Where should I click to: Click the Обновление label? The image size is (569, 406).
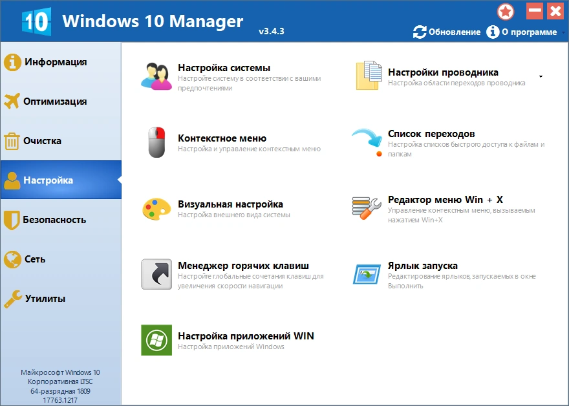click(455, 32)
